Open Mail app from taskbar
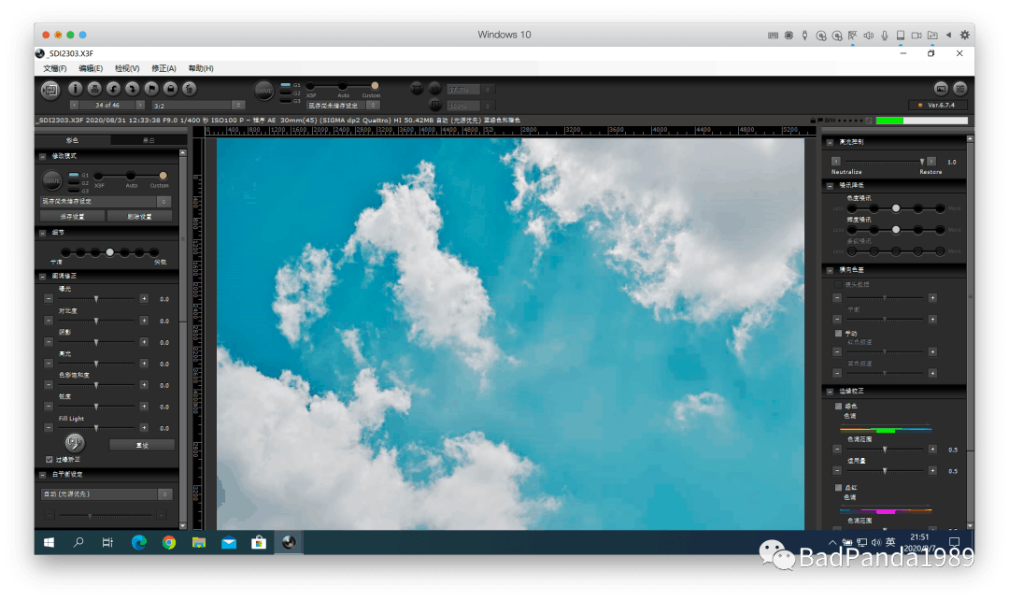Image resolution: width=1009 pixels, height=600 pixels. pos(229,543)
